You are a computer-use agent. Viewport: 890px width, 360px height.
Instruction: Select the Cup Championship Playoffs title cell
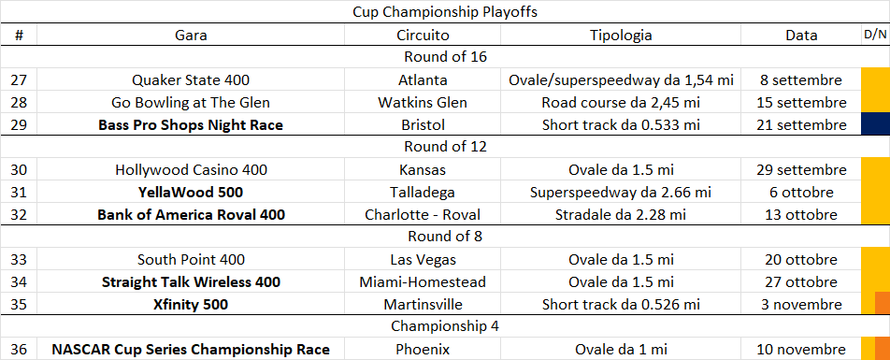tap(445, 12)
